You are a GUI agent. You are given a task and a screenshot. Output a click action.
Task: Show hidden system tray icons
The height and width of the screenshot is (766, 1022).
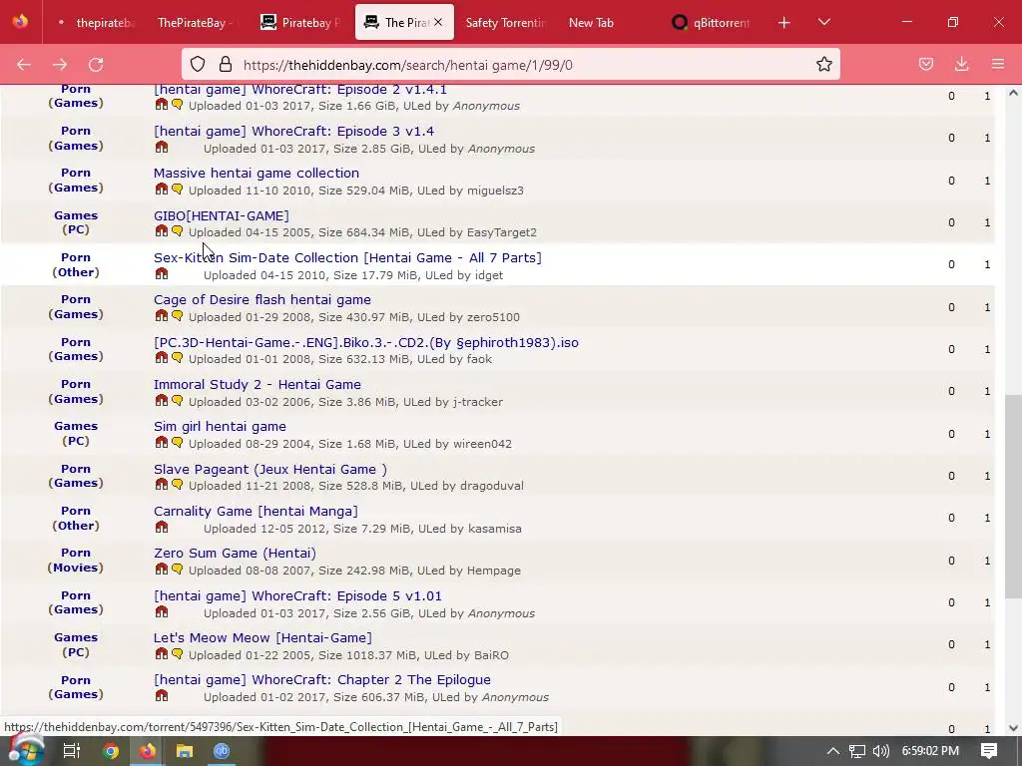click(x=833, y=751)
